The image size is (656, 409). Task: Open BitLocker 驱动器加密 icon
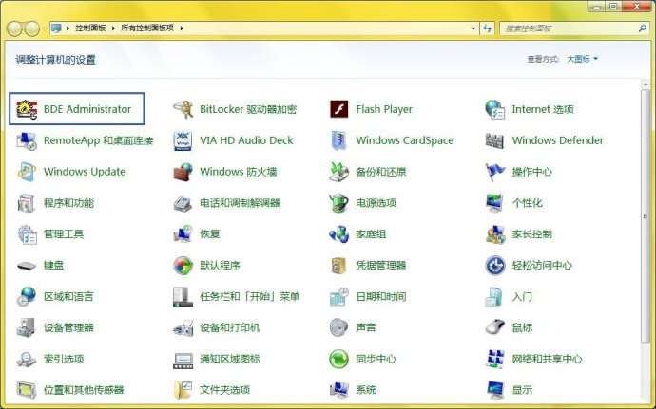[183, 109]
